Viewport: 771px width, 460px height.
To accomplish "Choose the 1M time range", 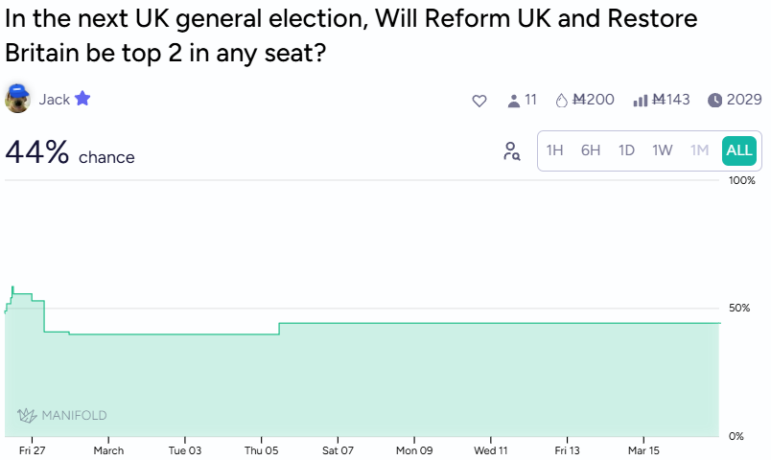I will [x=700, y=150].
